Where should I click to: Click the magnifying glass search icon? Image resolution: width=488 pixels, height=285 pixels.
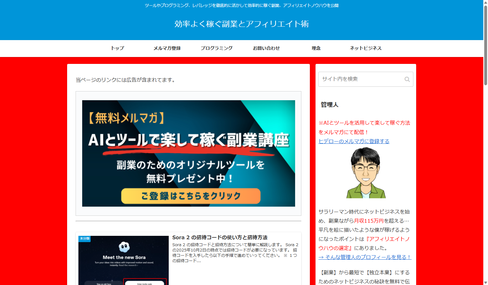coord(407,79)
